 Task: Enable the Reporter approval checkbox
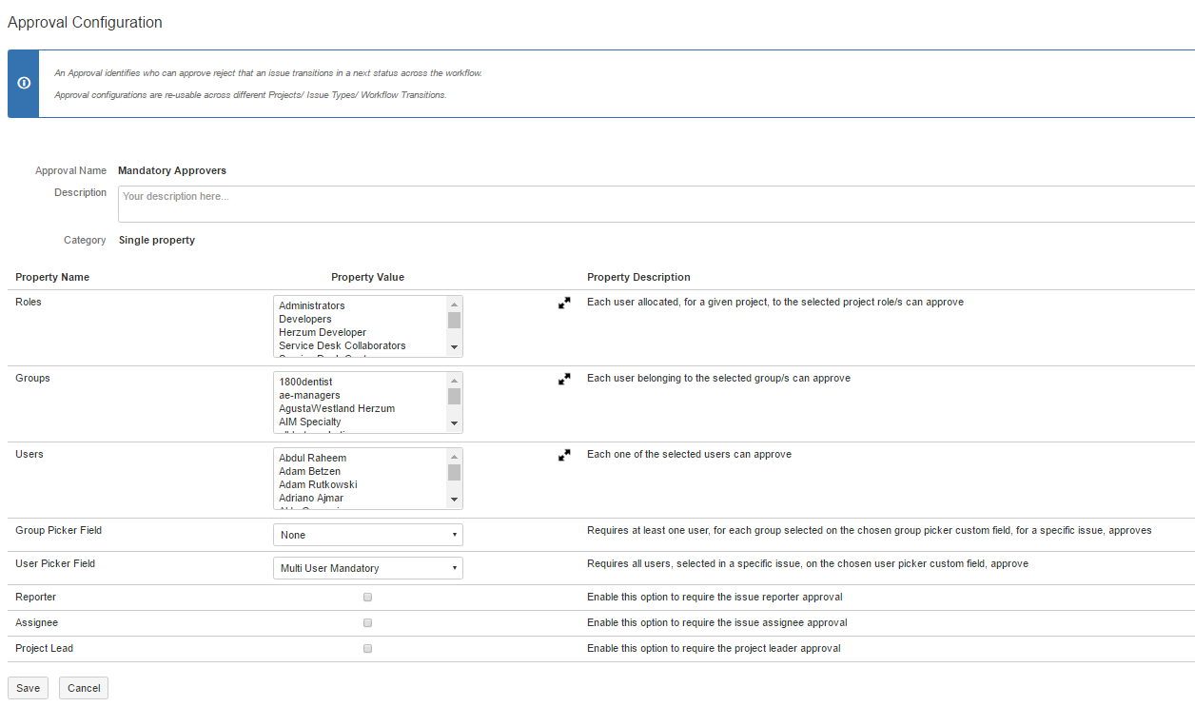click(x=367, y=598)
